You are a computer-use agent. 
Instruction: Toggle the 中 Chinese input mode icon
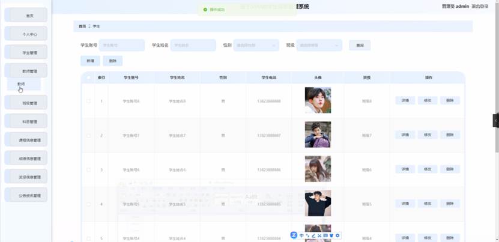click(301, 235)
